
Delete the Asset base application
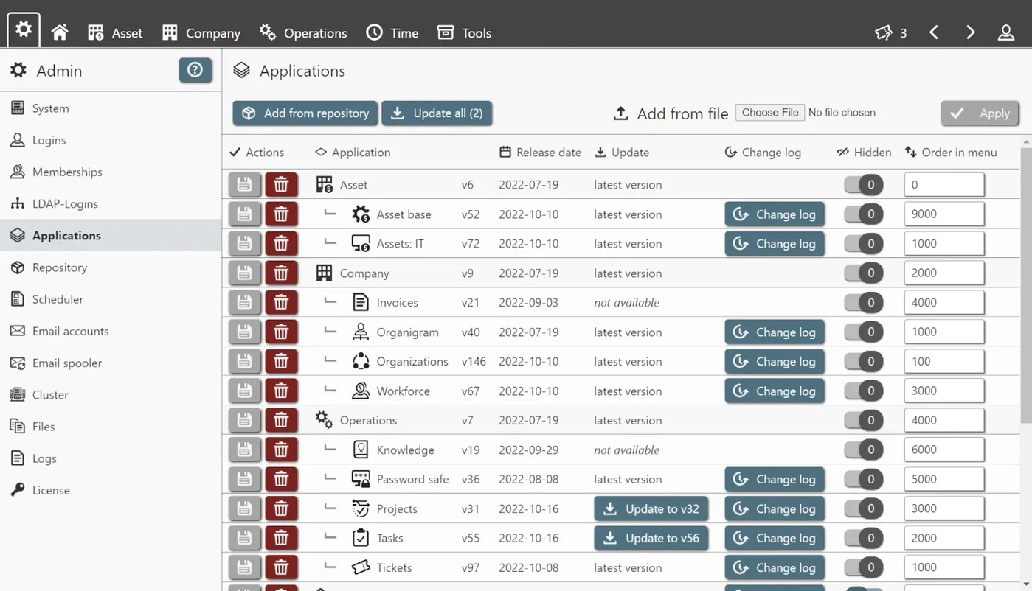281,214
